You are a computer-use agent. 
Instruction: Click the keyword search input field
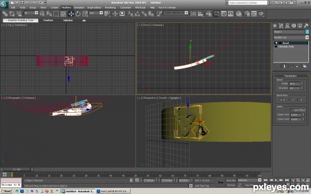point(248,3)
